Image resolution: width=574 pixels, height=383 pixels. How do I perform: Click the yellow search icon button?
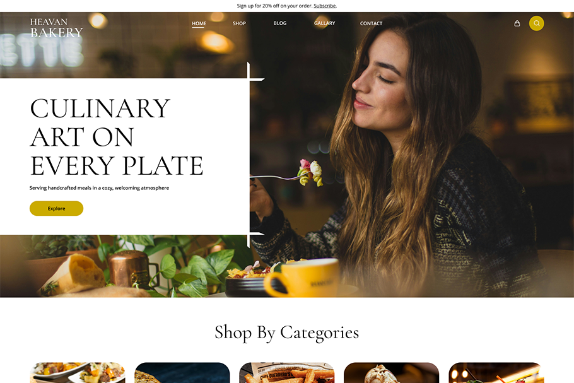[536, 23]
